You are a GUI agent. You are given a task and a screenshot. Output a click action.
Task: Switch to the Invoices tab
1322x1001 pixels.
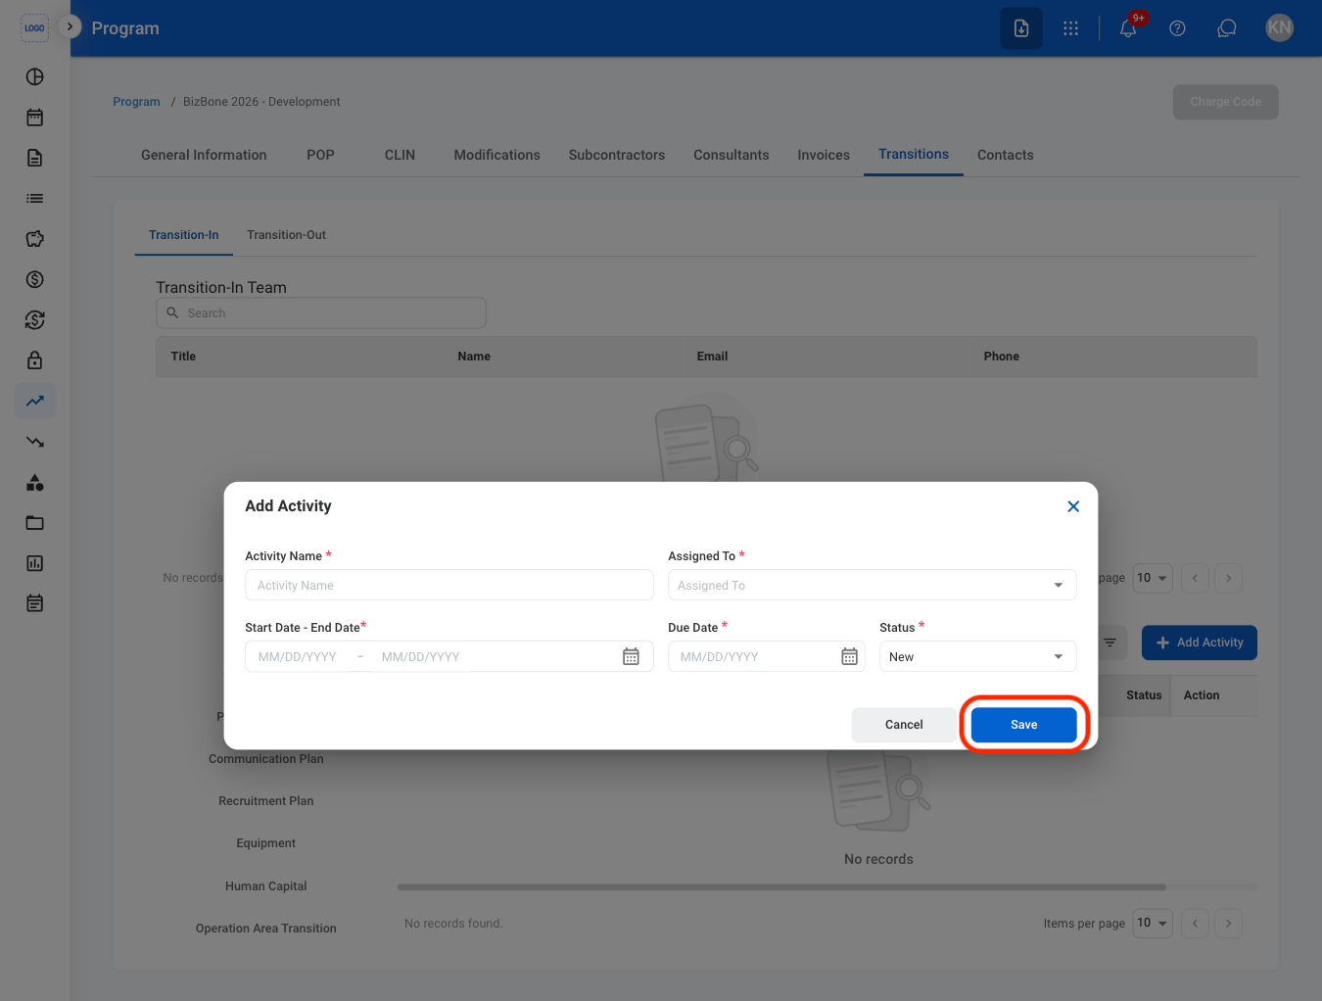click(x=824, y=155)
